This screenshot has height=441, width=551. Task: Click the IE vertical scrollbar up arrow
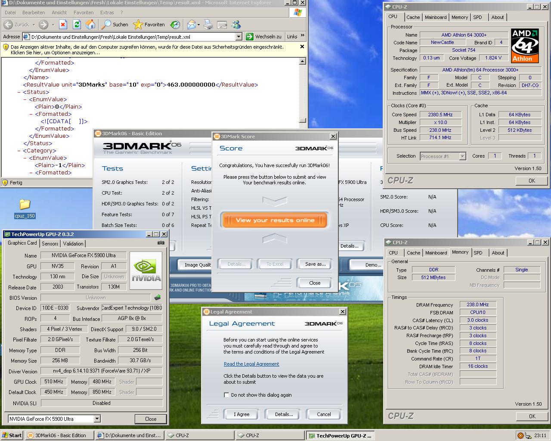pos(303,61)
